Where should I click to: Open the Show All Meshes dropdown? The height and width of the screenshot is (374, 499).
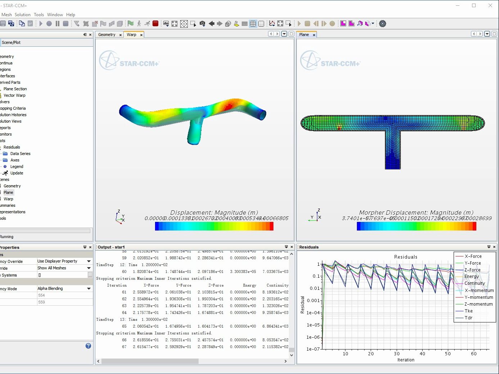(x=89, y=268)
